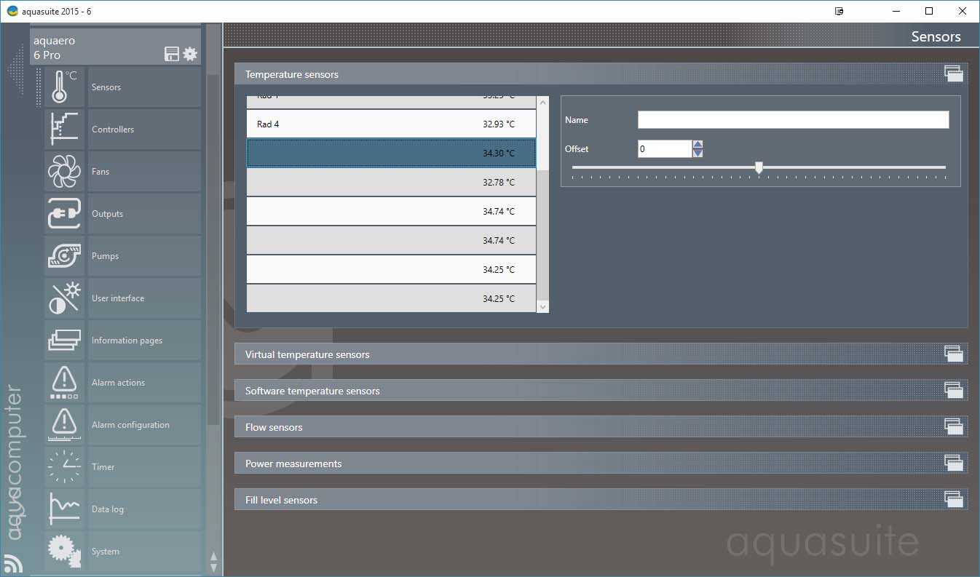Open the Fans icon in sidebar
This screenshot has height=577, width=980.
pyautogui.click(x=64, y=172)
